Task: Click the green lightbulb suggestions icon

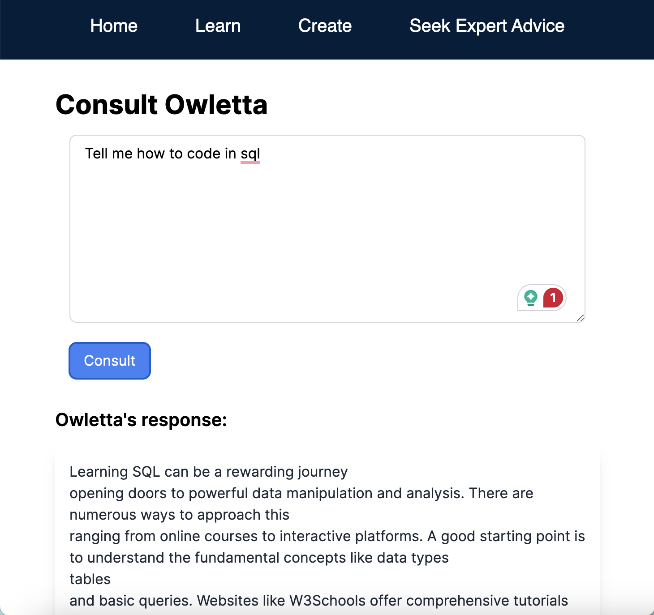Action: [531, 298]
